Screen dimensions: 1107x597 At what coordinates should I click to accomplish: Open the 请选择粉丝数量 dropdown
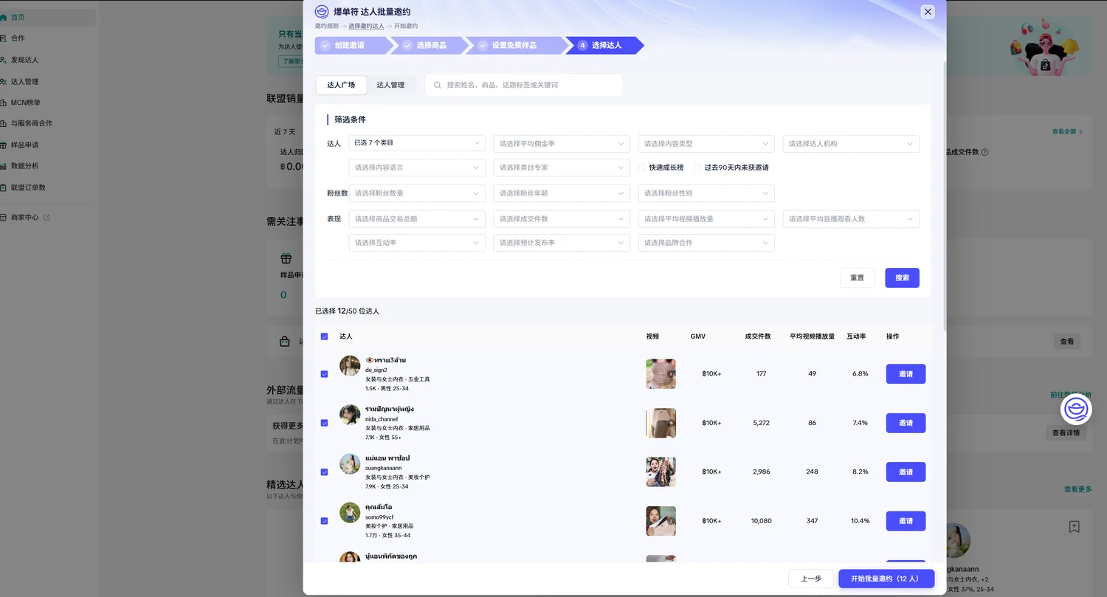click(417, 193)
